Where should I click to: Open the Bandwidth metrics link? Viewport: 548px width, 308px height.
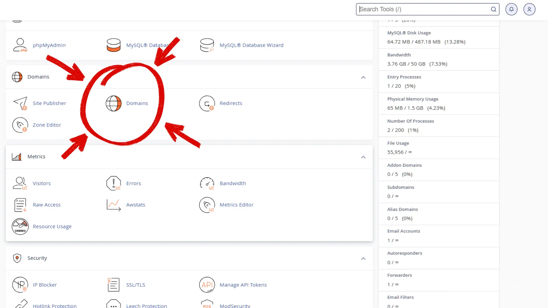tap(233, 183)
